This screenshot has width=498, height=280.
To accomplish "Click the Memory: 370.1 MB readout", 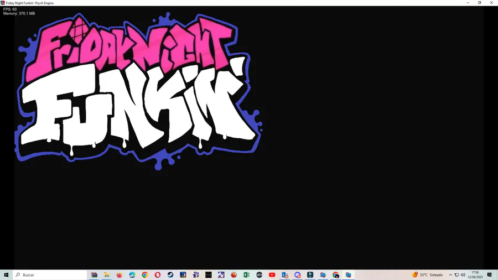I will pyautogui.click(x=19, y=14).
